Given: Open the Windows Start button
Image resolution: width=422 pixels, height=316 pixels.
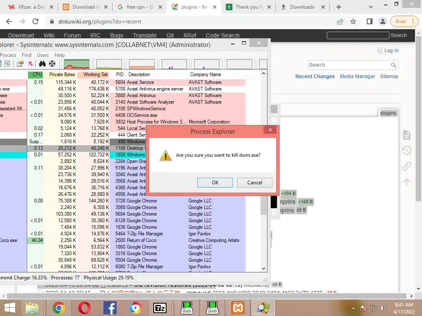Looking at the screenshot, I should click(x=10, y=308).
